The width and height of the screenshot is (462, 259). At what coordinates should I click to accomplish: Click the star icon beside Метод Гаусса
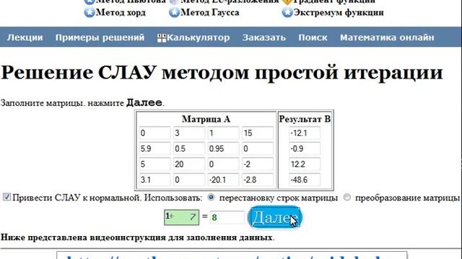pyautogui.click(x=174, y=13)
